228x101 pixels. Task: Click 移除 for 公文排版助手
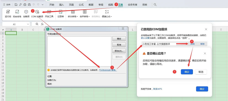tap(202, 44)
